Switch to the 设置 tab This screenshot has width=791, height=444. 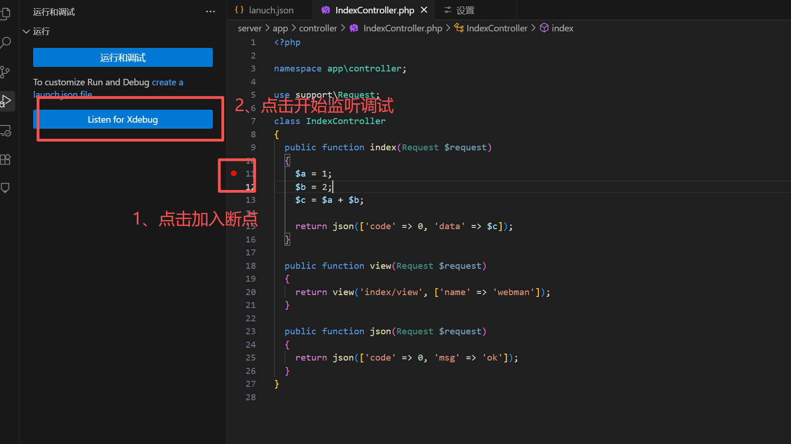[464, 10]
